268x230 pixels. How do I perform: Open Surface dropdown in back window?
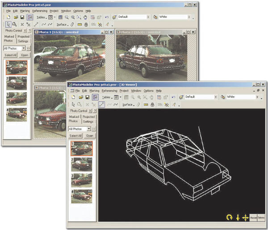click(63, 25)
